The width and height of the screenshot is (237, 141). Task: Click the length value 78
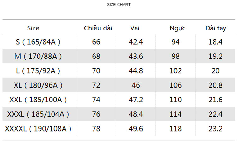(x=96, y=129)
